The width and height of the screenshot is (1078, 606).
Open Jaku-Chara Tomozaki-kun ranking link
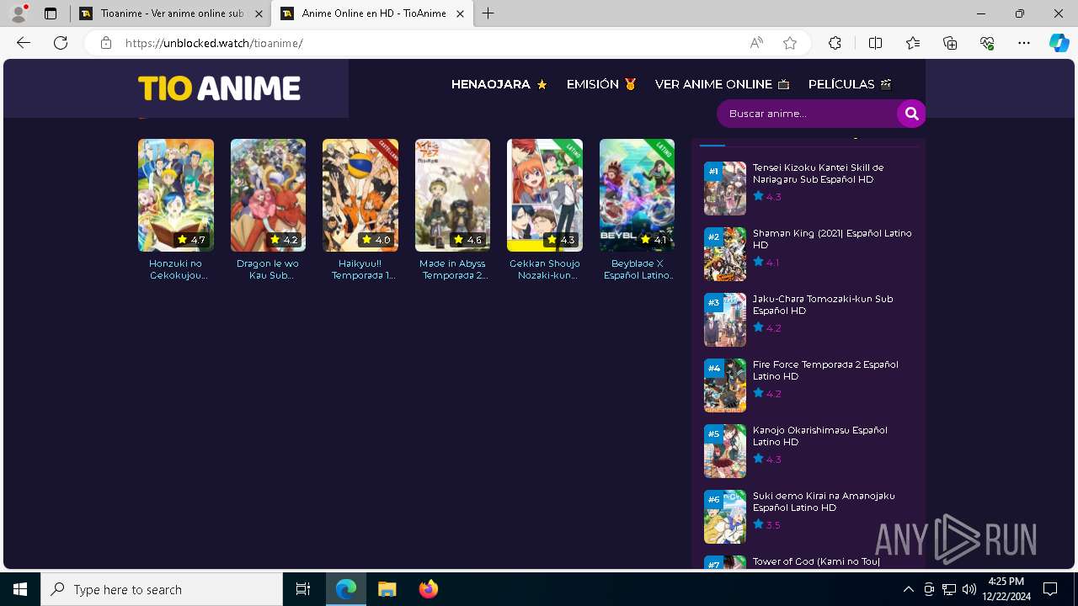pos(823,305)
